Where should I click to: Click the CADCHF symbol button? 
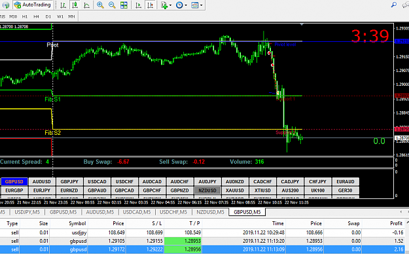[262, 181]
